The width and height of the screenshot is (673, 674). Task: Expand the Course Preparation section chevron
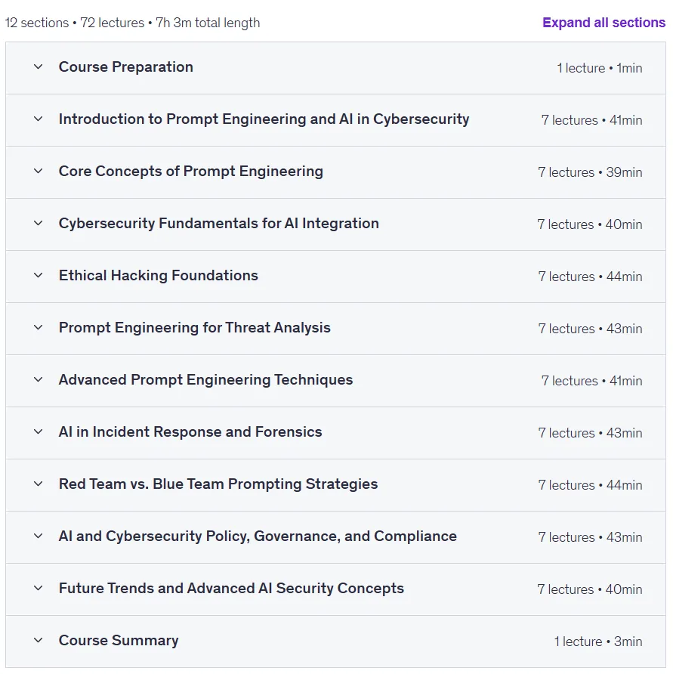pos(39,66)
